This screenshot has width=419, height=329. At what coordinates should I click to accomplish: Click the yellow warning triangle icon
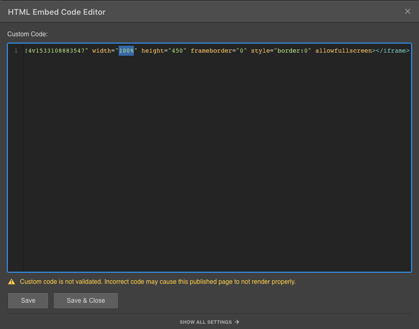12,282
